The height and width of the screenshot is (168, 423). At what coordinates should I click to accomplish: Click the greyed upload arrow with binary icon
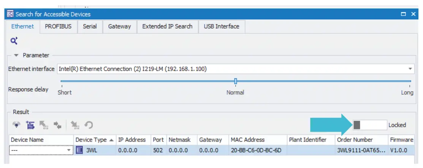coord(44,125)
